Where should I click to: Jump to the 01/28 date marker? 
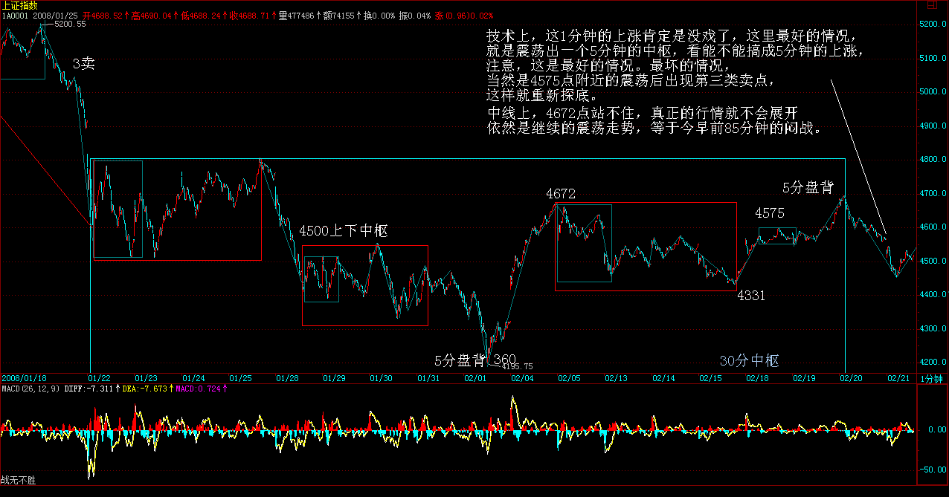(x=288, y=379)
